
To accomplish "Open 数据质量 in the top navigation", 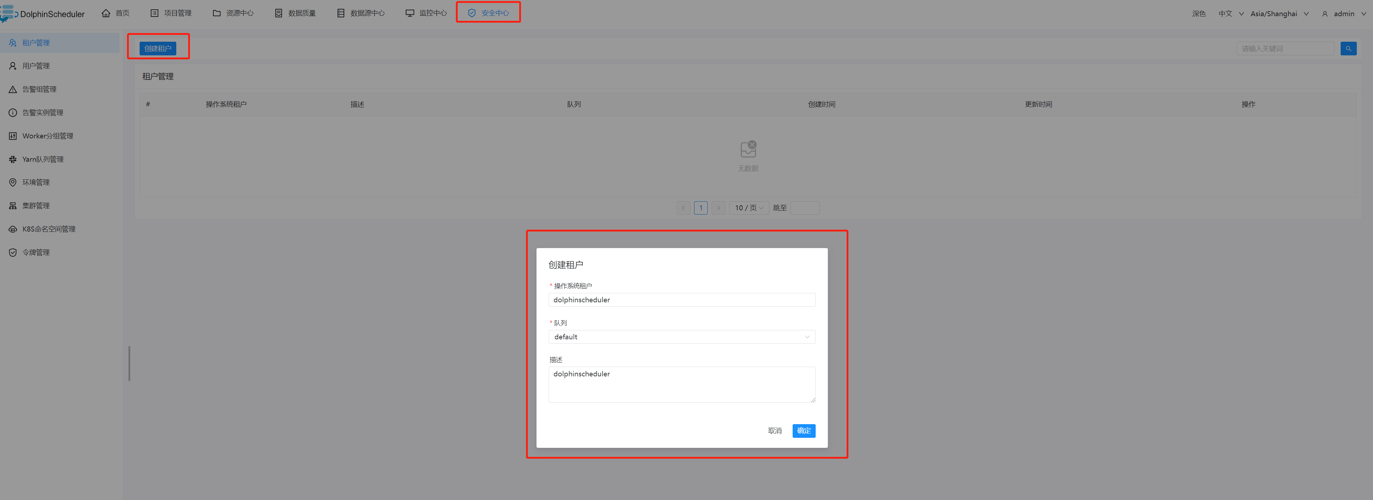I will tap(295, 13).
